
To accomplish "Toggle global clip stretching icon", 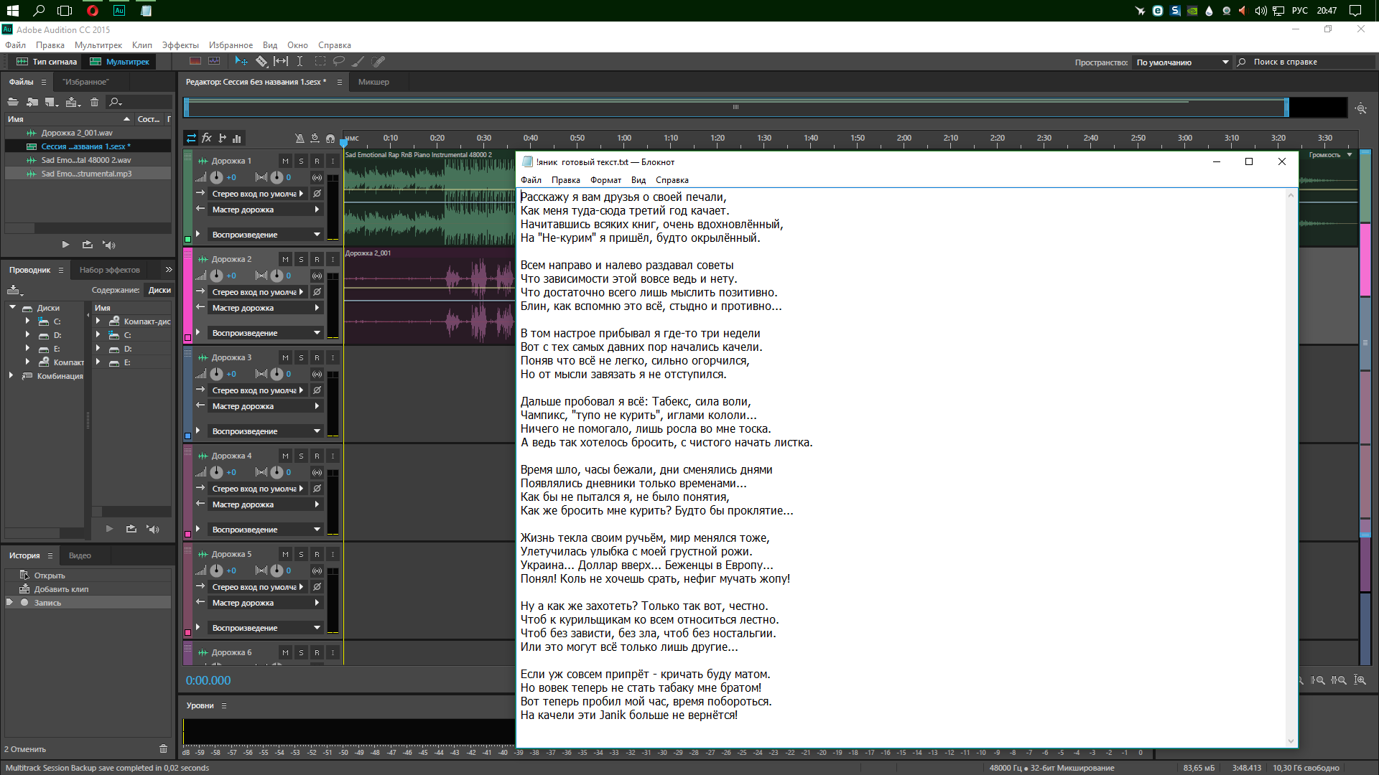I will point(315,138).
